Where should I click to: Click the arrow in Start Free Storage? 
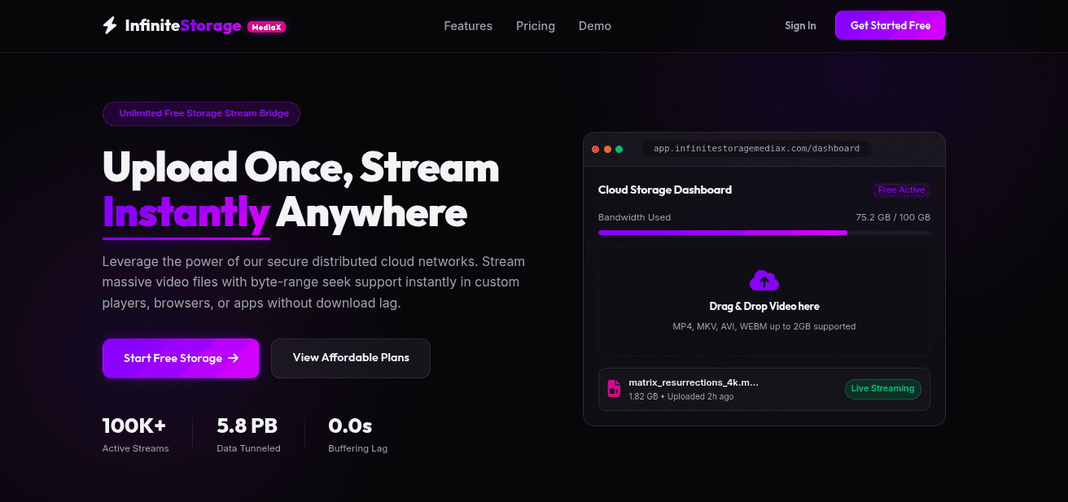[x=234, y=358]
